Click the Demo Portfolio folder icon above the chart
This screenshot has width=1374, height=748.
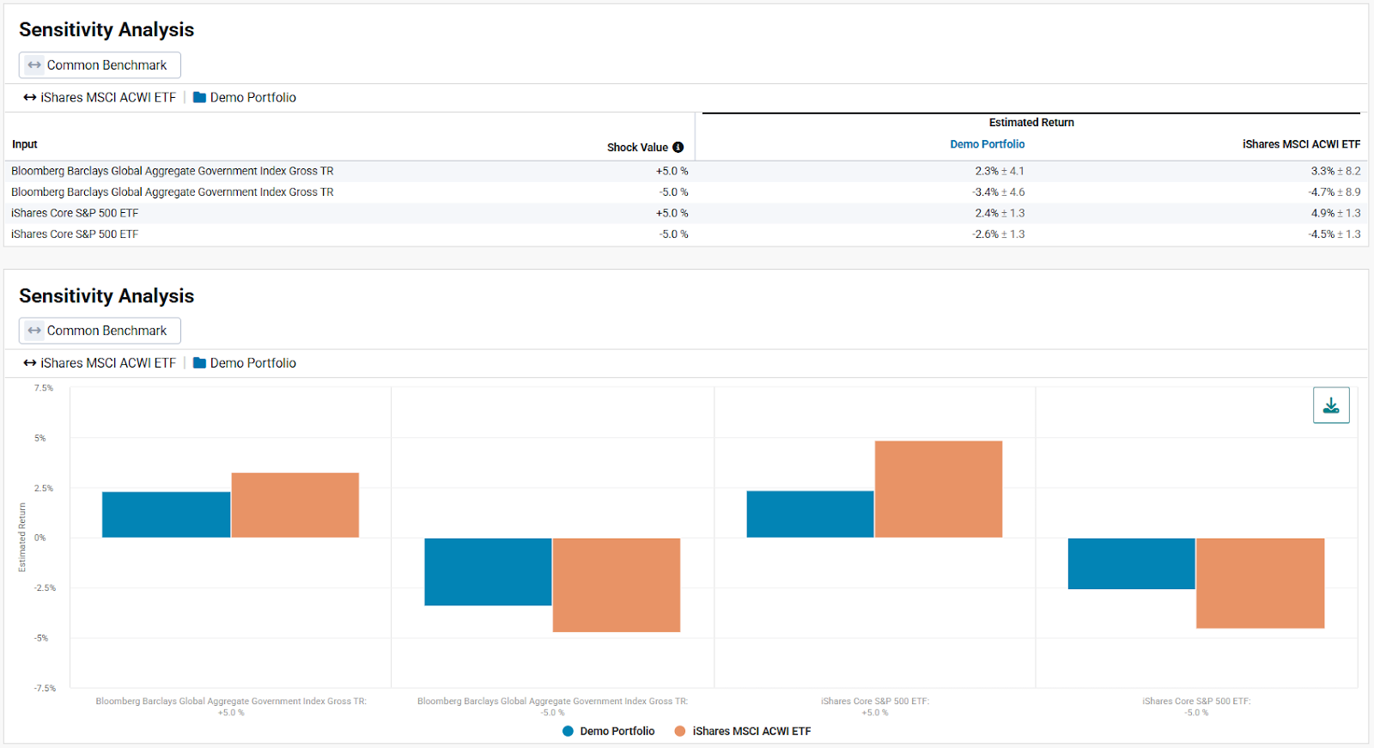tap(199, 363)
